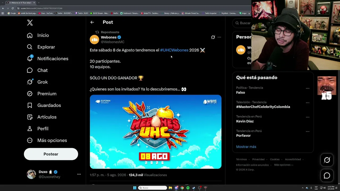Open Steam from the taskbar
This screenshot has width=340, height=191.
[x=194, y=188]
